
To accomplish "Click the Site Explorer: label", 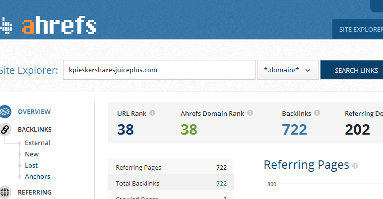I will (x=29, y=70).
